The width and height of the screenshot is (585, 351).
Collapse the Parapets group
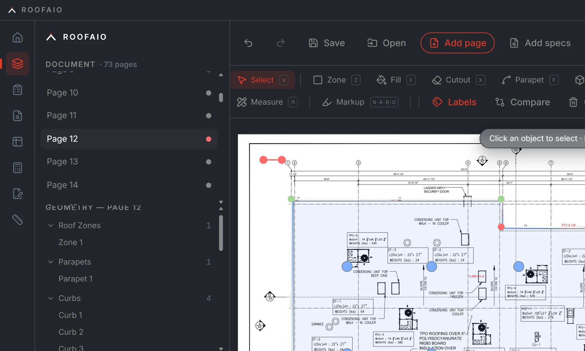[51, 262]
